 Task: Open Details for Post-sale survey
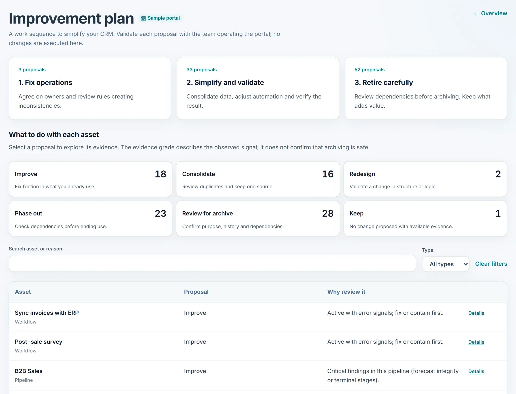[x=476, y=342]
